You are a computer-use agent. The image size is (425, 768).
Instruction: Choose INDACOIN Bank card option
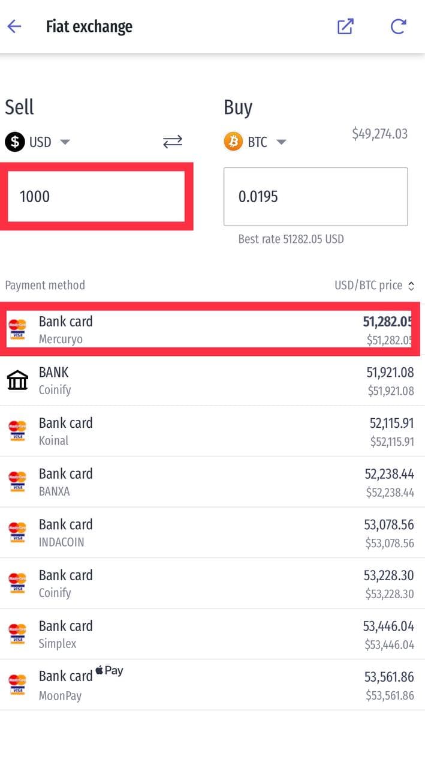(x=210, y=533)
